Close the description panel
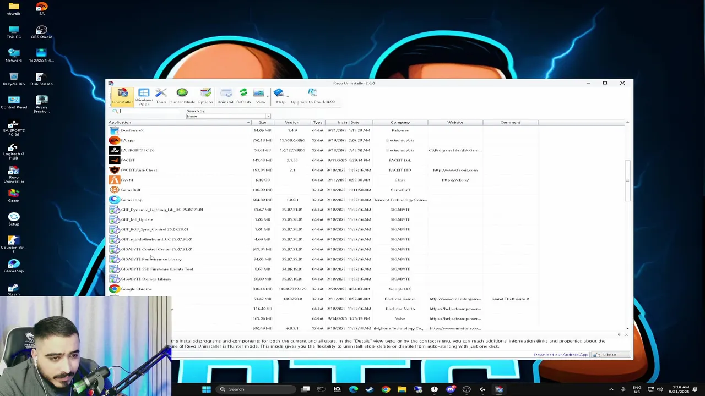This screenshot has width=705, height=396. coord(626,334)
